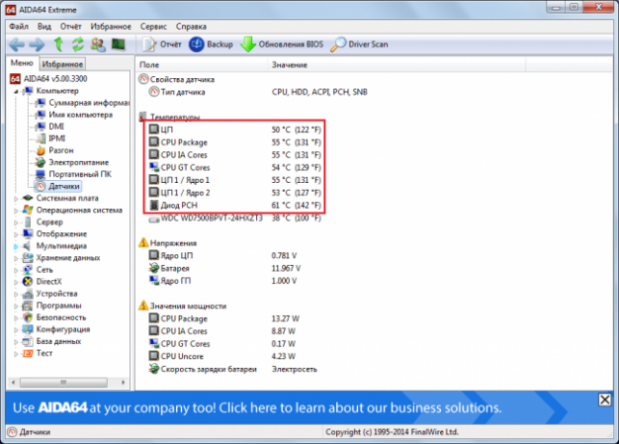The height and width of the screenshot is (444, 619).
Task: Open the Отчёт menu in menu bar
Action: [70, 26]
